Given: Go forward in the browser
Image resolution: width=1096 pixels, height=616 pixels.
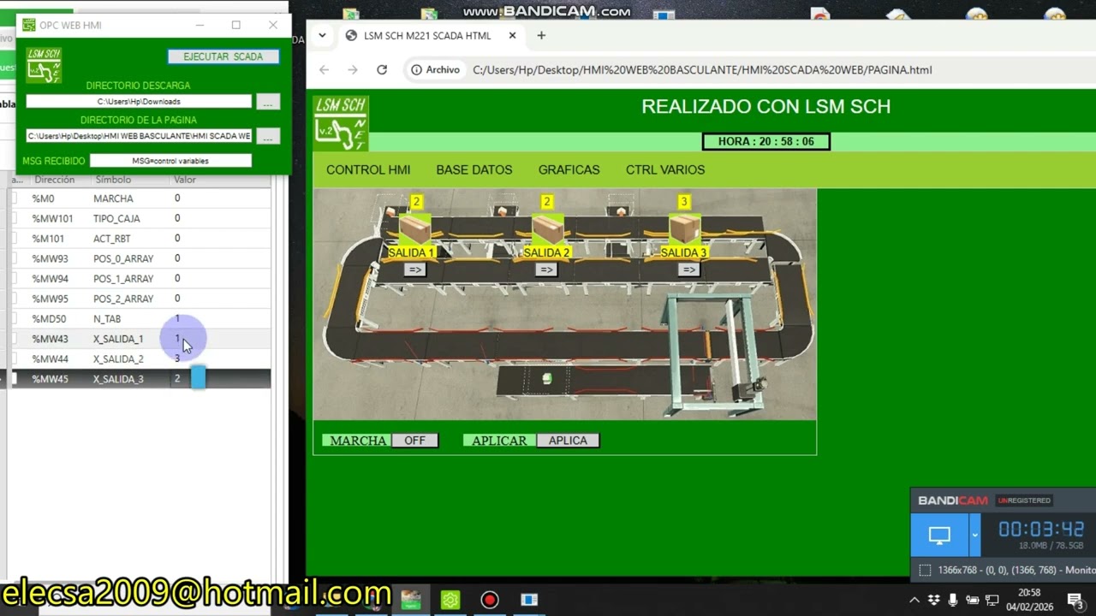Looking at the screenshot, I should point(353,69).
